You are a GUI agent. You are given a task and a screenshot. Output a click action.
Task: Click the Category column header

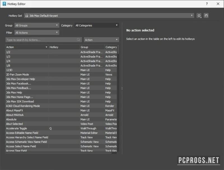pos(111,47)
